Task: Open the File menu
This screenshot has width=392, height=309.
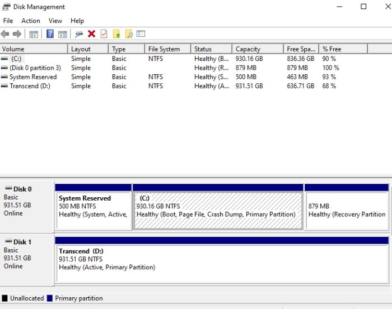Action: click(8, 21)
